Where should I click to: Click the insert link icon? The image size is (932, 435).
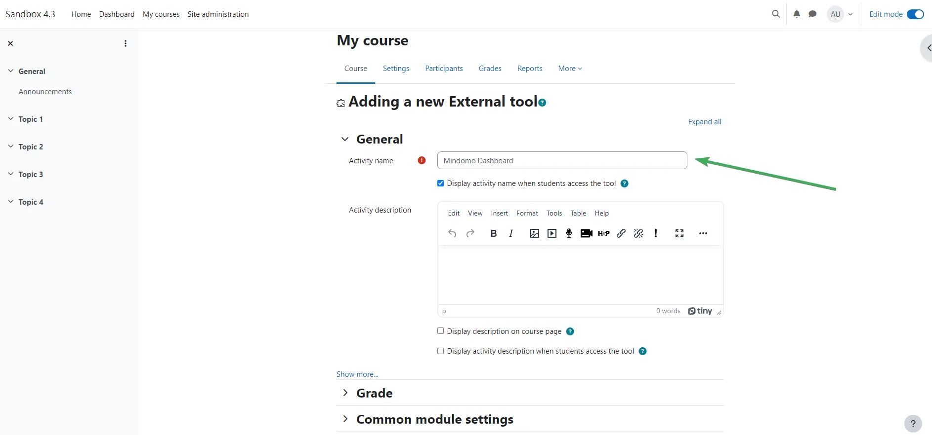pos(621,233)
